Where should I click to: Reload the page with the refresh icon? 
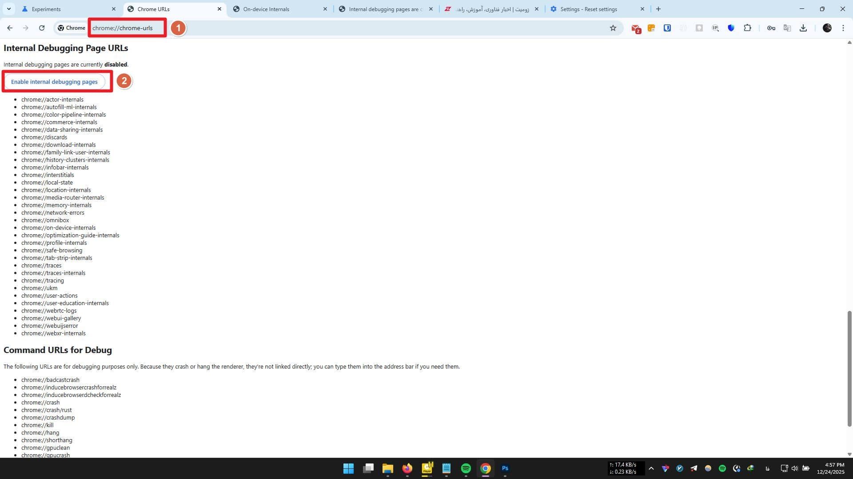[x=42, y=27]
